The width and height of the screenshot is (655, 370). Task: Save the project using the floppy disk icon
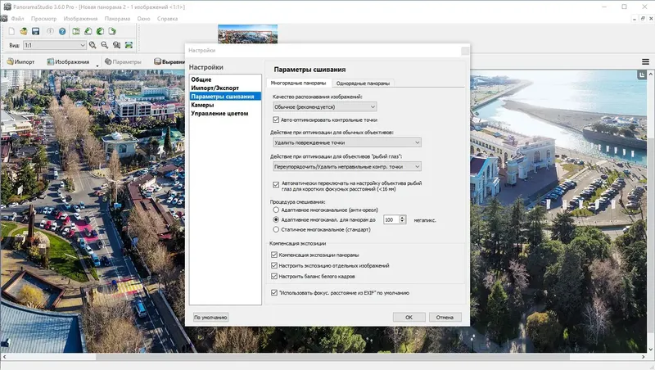point(35,31)
